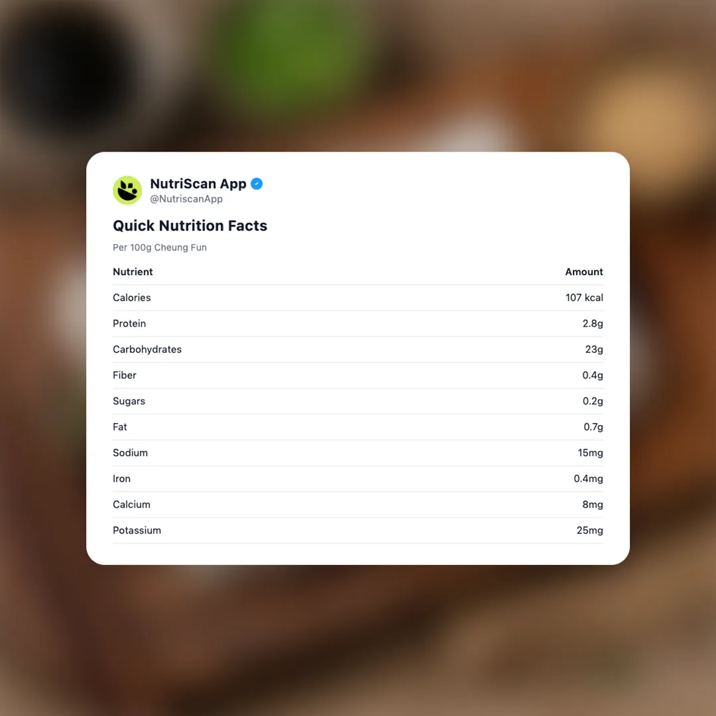Image resolution: width=716 pixels, height=716 pixels.
Task: Click the Nutrient column header
Action: coord(133,272)
